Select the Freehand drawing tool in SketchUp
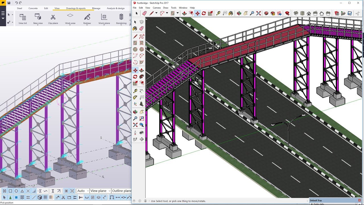Screen dimensions: 364x205 pos(141,36)
